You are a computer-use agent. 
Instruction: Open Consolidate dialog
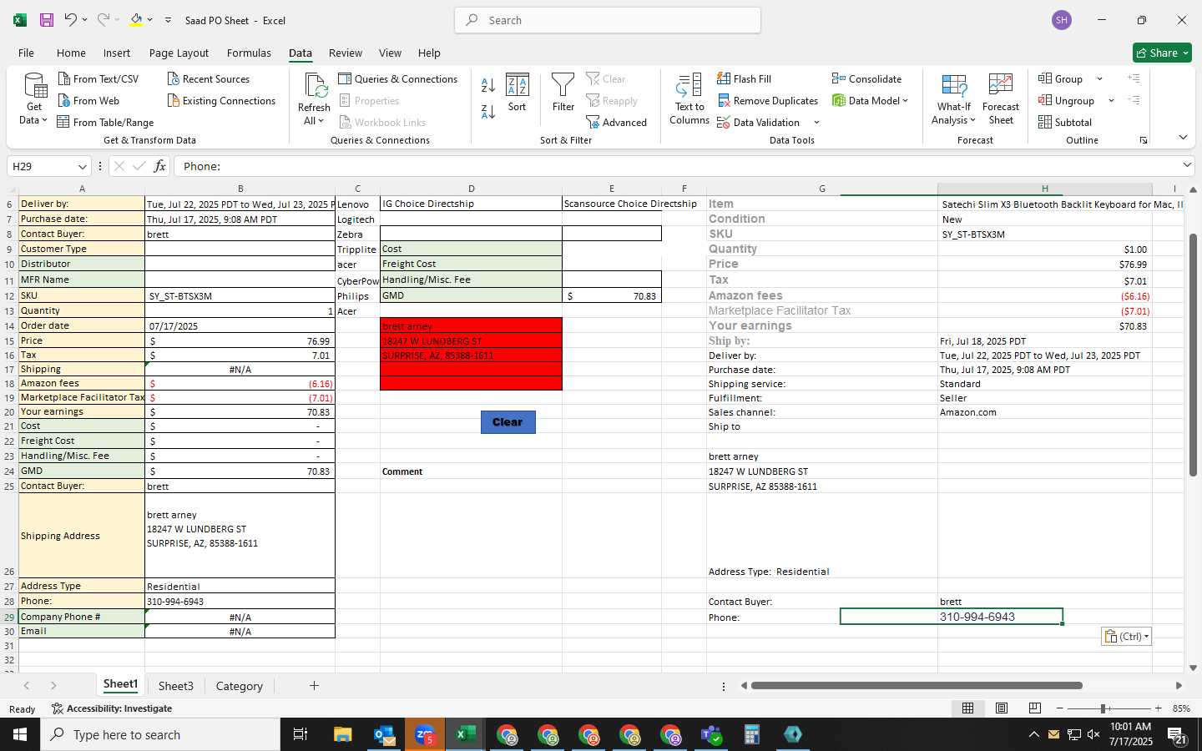pos(866,78)
